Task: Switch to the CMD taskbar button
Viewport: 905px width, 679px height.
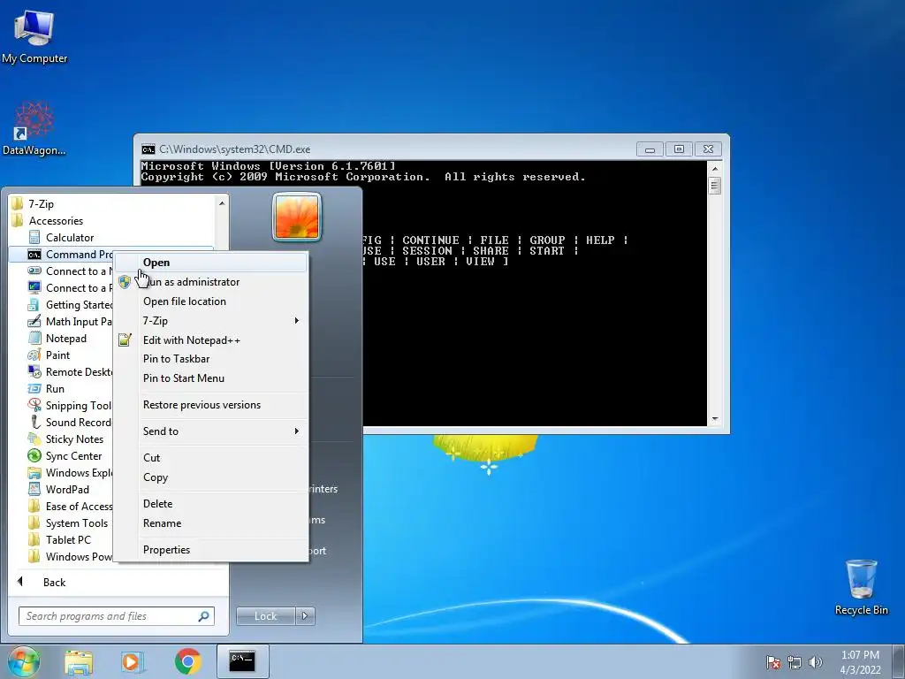Action: 242,661
